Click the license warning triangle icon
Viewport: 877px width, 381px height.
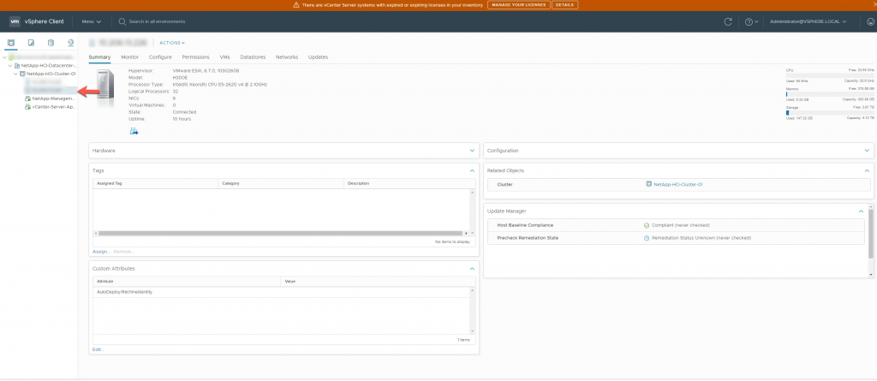(x=296, y=5)
